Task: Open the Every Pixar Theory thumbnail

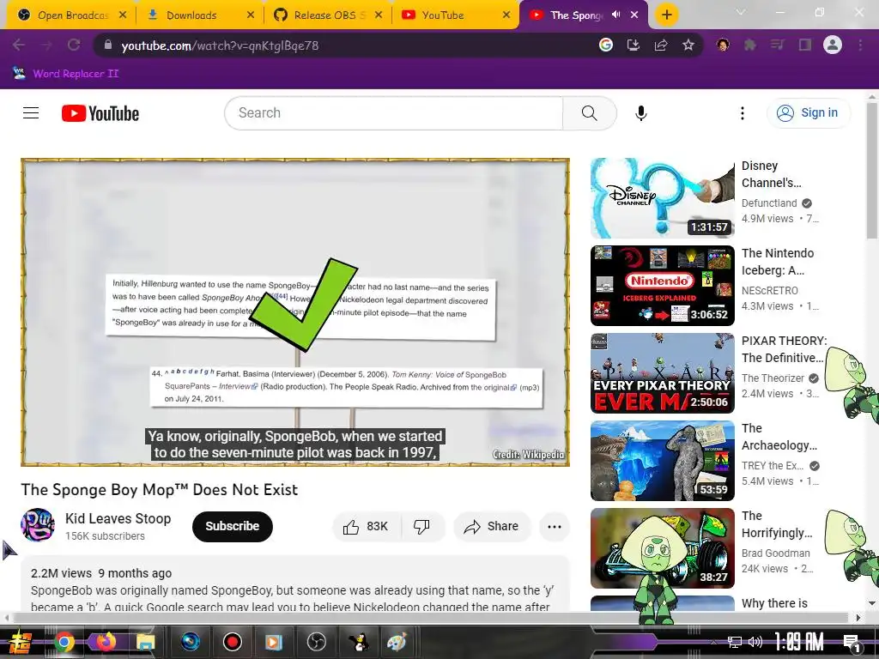Action: 662,372
